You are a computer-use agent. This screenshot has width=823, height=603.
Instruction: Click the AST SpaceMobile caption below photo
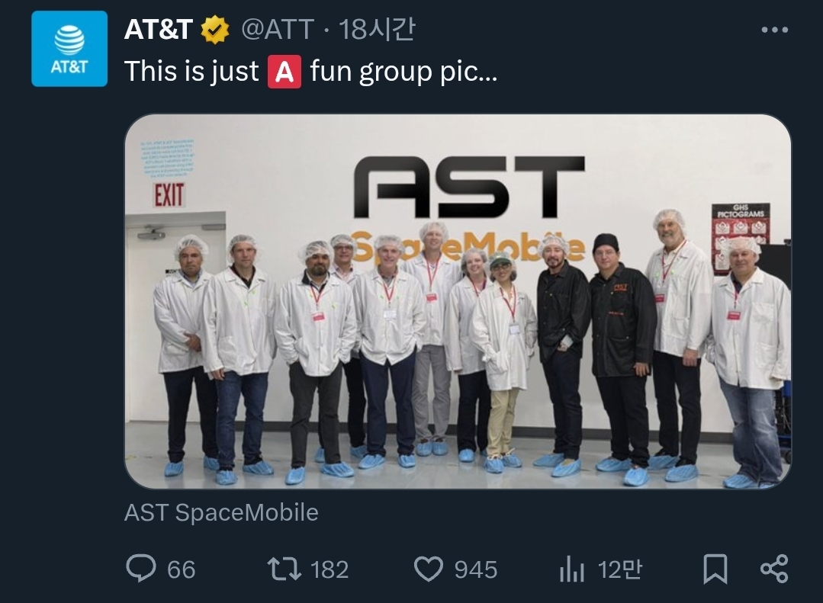pyautogui.click(x=221, y=513)
